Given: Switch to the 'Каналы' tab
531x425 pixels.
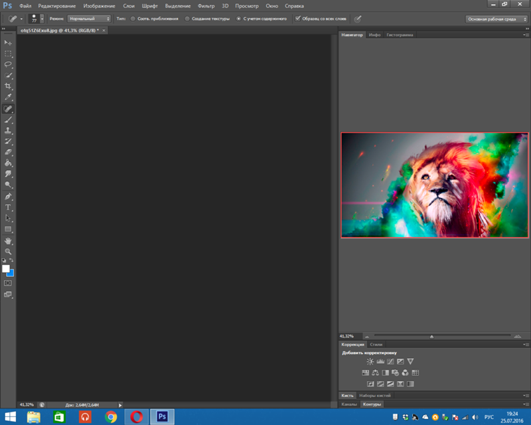Looking at the screenshot, I should coord(349,404).
